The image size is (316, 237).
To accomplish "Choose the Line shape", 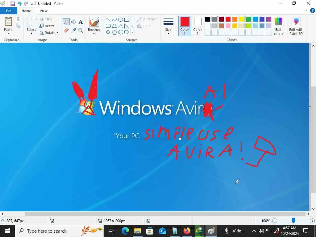I will pos(108,19).
